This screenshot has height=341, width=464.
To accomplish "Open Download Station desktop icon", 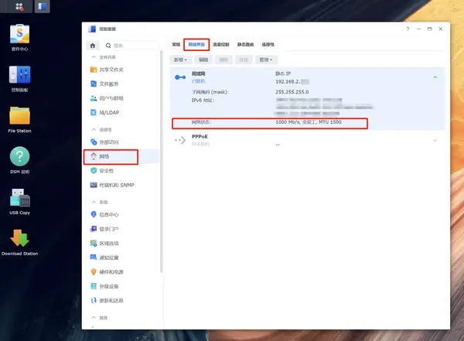I will click(19, 242).
